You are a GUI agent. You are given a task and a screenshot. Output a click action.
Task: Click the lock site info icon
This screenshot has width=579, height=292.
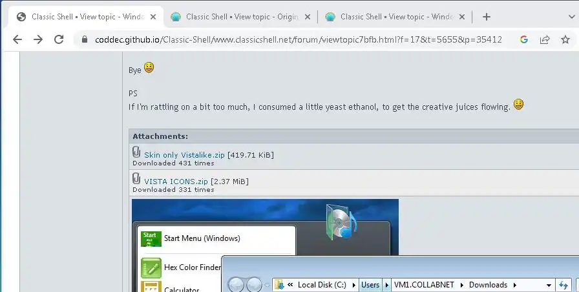(x=85, y=39)
